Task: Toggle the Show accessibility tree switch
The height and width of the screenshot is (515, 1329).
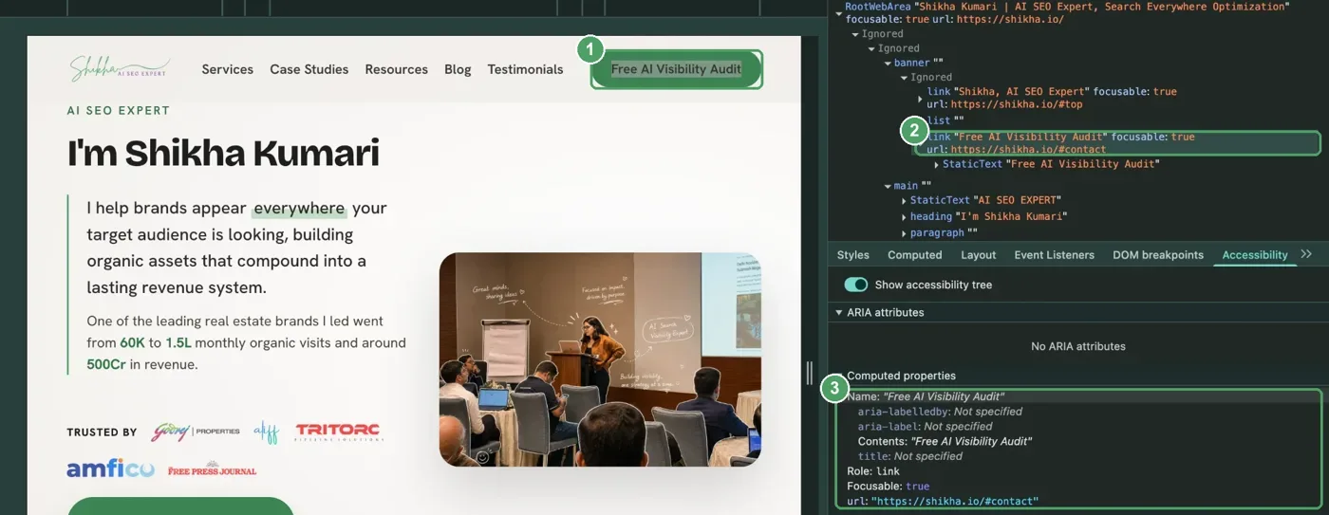Action: [x=856, y=285]
